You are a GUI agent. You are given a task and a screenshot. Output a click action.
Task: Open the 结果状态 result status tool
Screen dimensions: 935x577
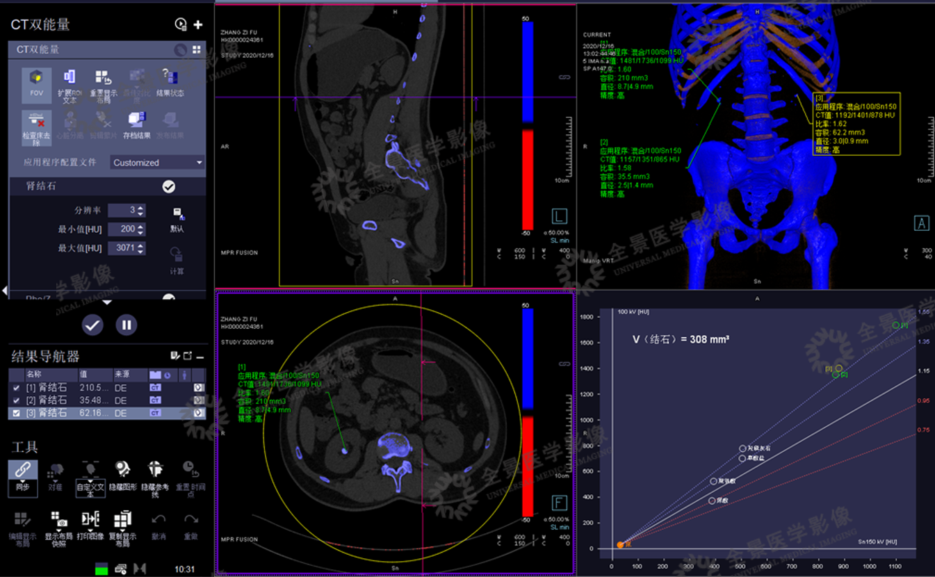170,81
